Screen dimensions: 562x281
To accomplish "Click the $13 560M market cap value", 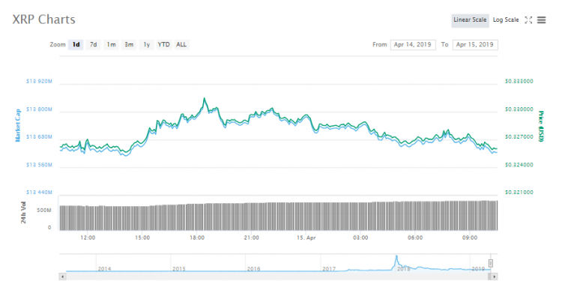I will point(40,165).
